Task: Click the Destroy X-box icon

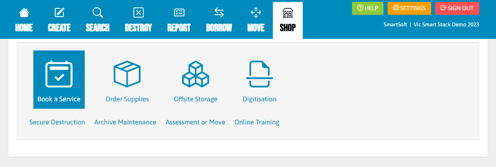Action: [138, 12]
